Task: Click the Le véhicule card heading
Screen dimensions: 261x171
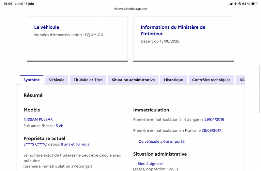Action: [47, 27]
